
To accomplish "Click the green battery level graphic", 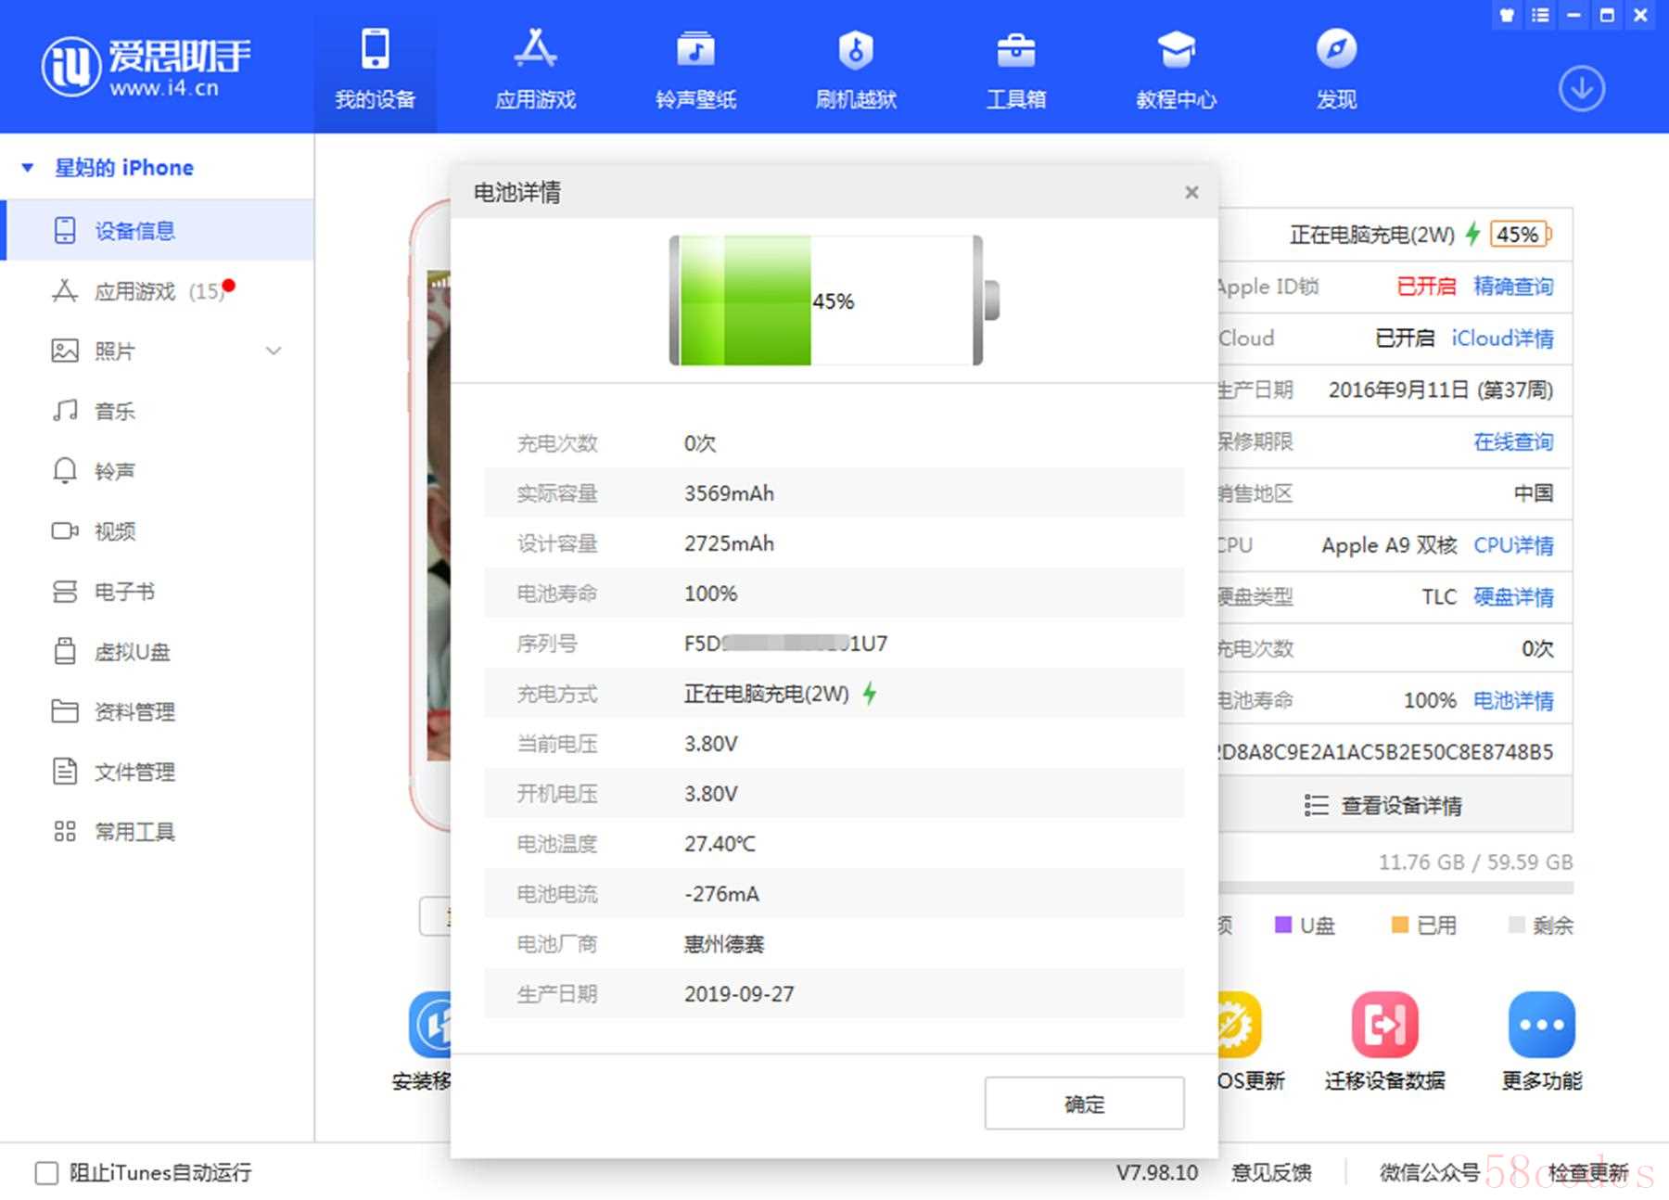I will [745, 300].
